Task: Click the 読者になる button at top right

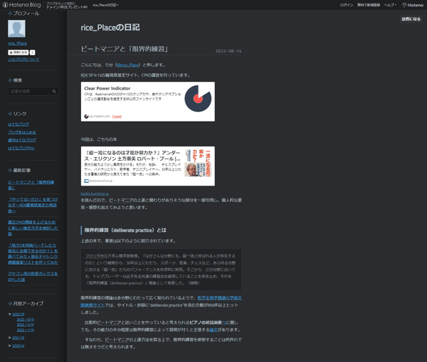Action: 411,19
